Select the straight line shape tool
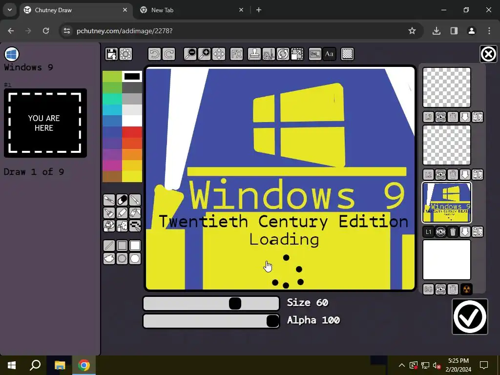500x375 pixels. tap(109, 246)
